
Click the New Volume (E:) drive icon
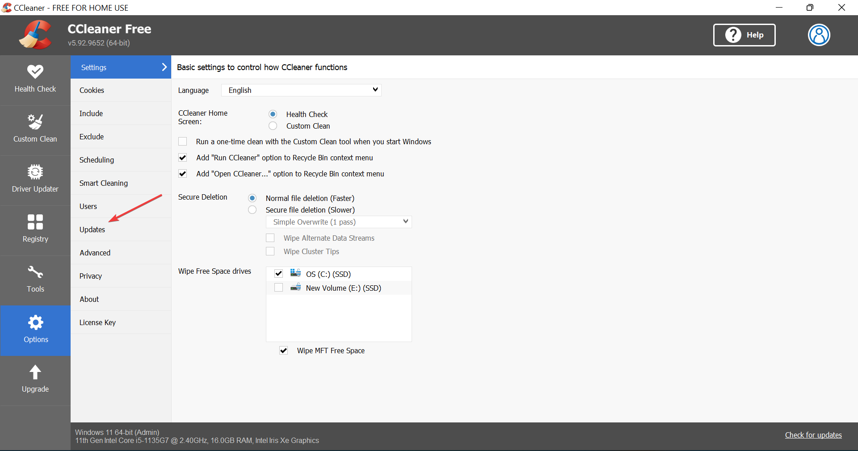pos(295,287)
